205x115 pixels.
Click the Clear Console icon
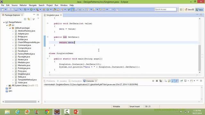coord(165,81)
